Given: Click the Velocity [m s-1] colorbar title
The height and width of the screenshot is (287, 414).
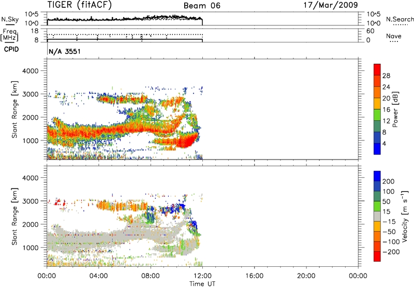Looking at the screenshot, I should click(x=404, y=216).
